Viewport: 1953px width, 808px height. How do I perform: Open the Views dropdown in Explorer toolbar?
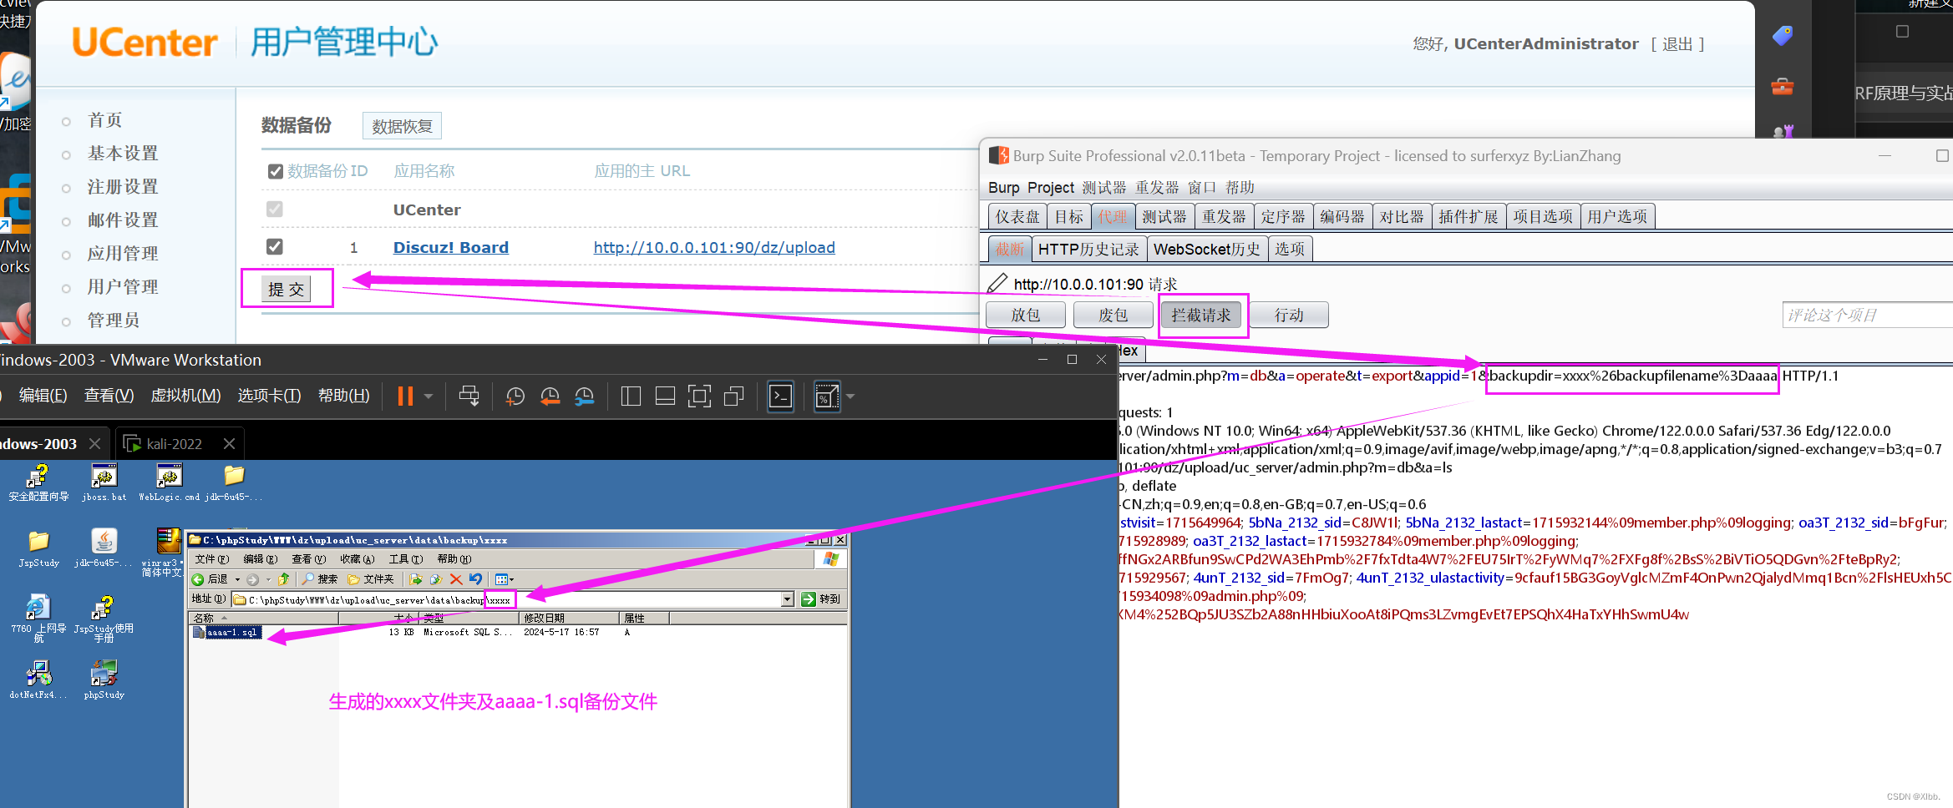click(505, 579)
